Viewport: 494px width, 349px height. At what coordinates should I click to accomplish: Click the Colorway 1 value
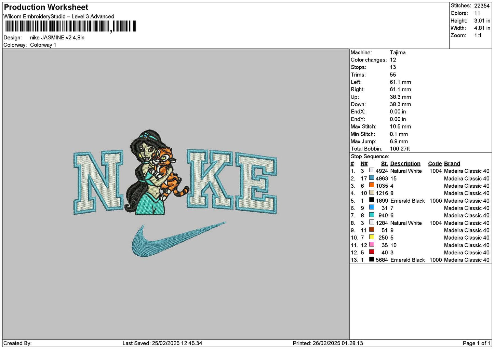pyautogui.click(x=43, y=45)
